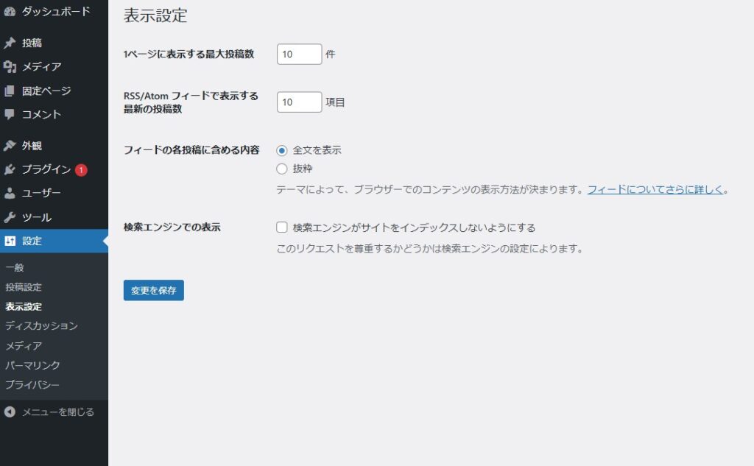Click the max posts per page field
Screen dimensions: 754x466
299,54
